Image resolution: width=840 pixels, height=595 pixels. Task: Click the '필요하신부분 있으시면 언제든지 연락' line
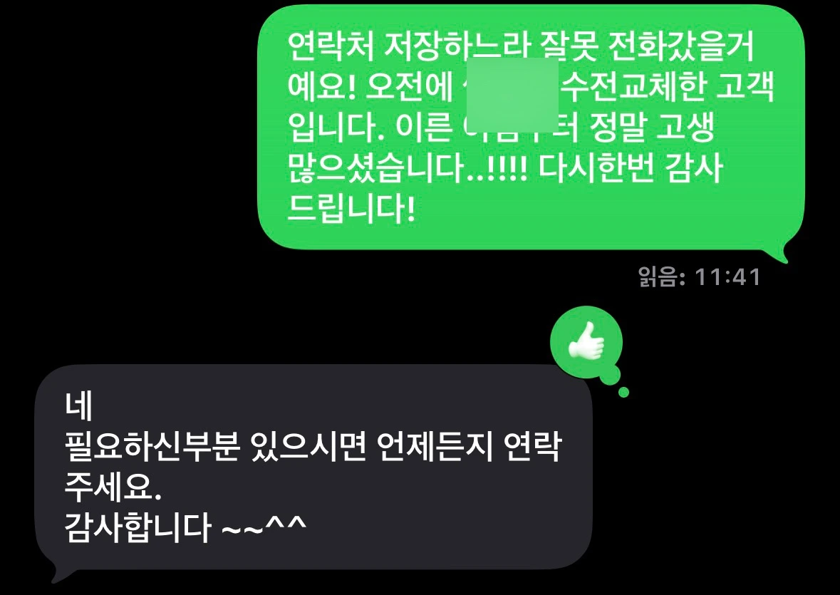tap(312, 447)
